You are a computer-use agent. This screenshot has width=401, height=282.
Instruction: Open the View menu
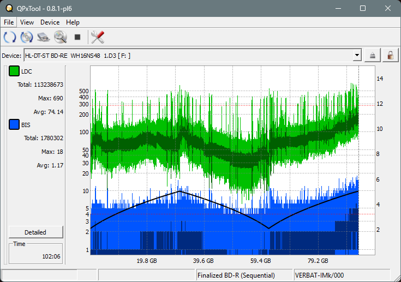click(27, 22)
